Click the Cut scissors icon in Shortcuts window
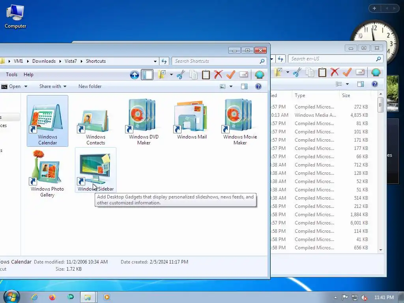 [x=181, y=75]
